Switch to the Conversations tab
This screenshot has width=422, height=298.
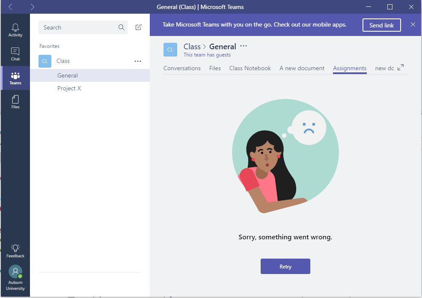tap(182, 68)
